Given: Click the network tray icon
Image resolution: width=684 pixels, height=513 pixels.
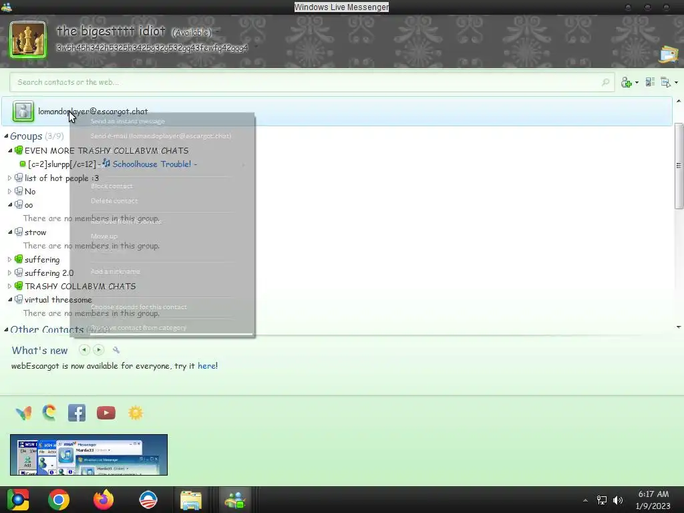Looking at the screenshot, I should coord(602,500).
